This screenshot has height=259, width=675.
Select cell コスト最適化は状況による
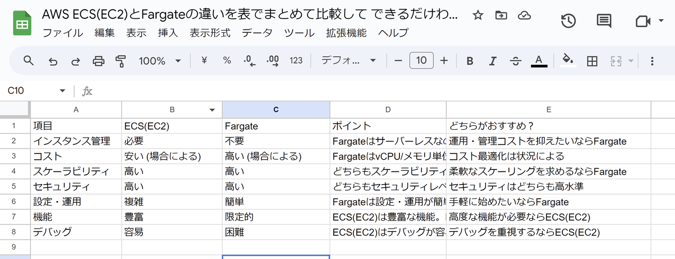click(x=548, y=156)
